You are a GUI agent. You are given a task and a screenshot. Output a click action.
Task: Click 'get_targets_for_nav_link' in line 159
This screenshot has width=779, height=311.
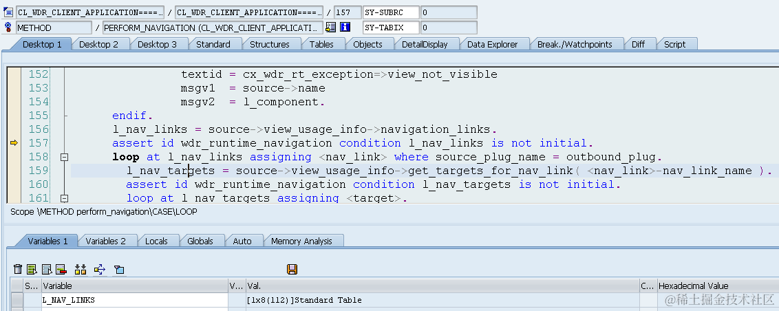(490, 171)
